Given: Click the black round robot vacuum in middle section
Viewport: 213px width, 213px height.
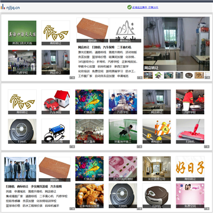Looking at the screenshot, I should point(22,131).
